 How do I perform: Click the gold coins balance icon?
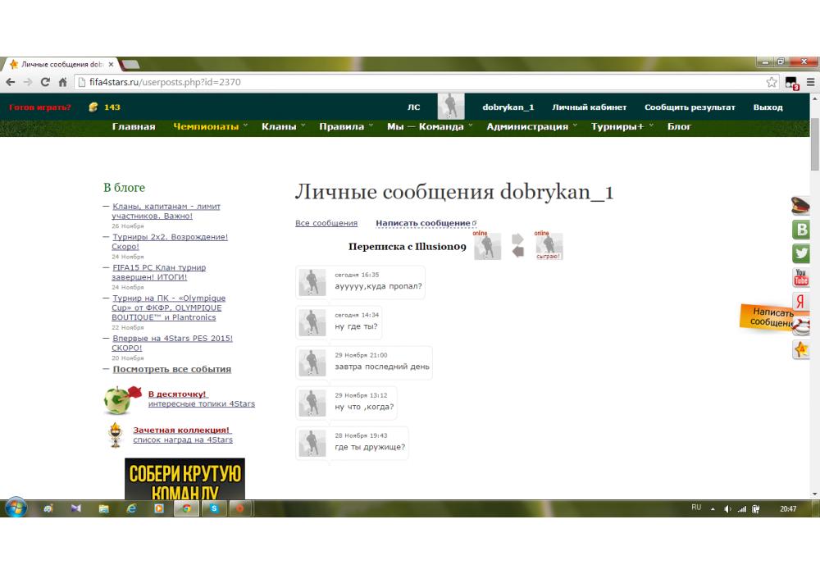(93, 107)
